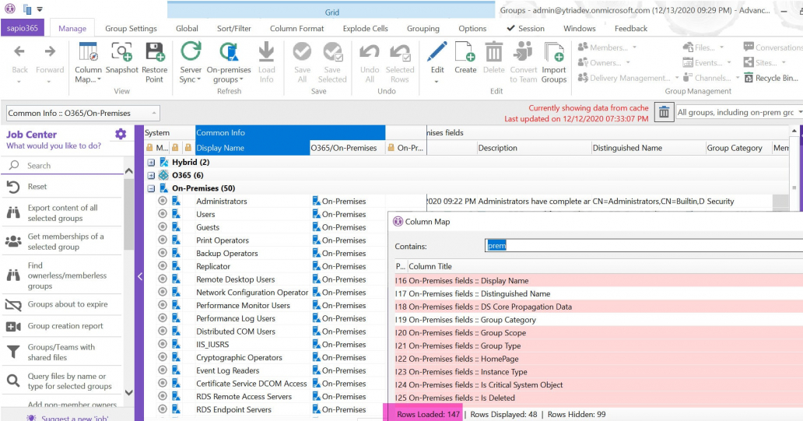Select radio marker for Print Operators row
This screenshot has height=421, width=803.
click(x=163, y=240)
